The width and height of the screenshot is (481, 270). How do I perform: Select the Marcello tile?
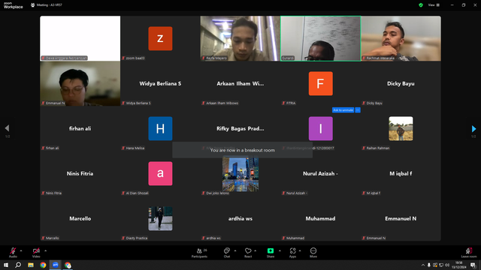tap(80, 218)
